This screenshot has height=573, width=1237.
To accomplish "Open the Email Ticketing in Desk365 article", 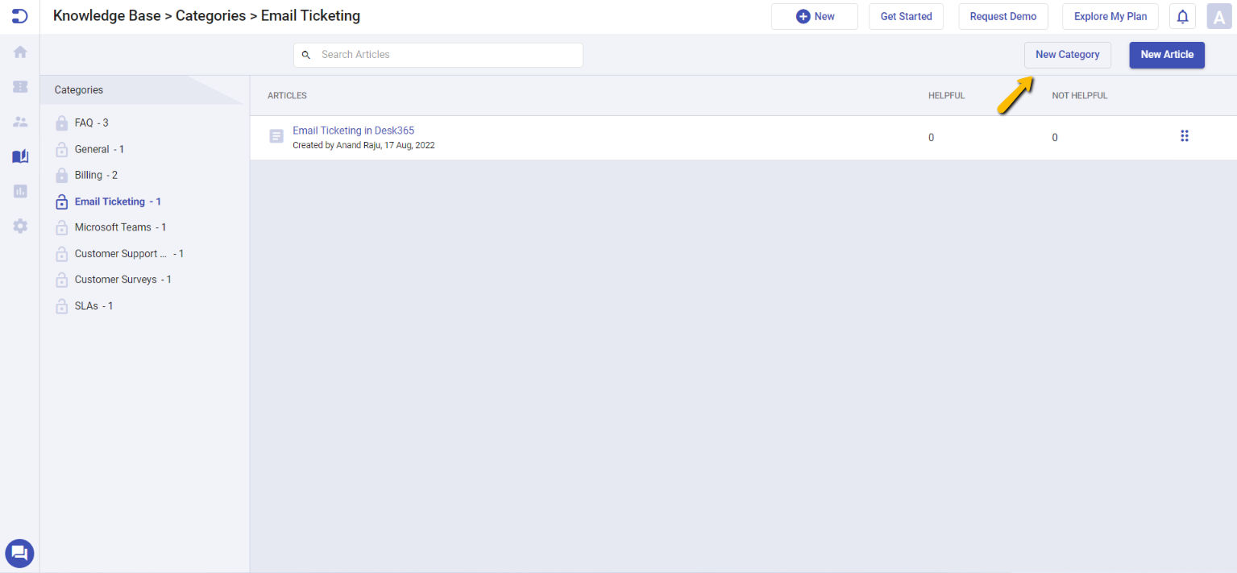I will point(353,130).
